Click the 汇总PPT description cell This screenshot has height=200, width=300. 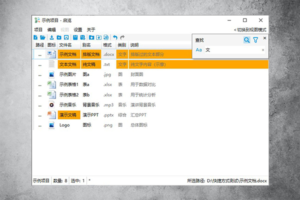[138, 115]
